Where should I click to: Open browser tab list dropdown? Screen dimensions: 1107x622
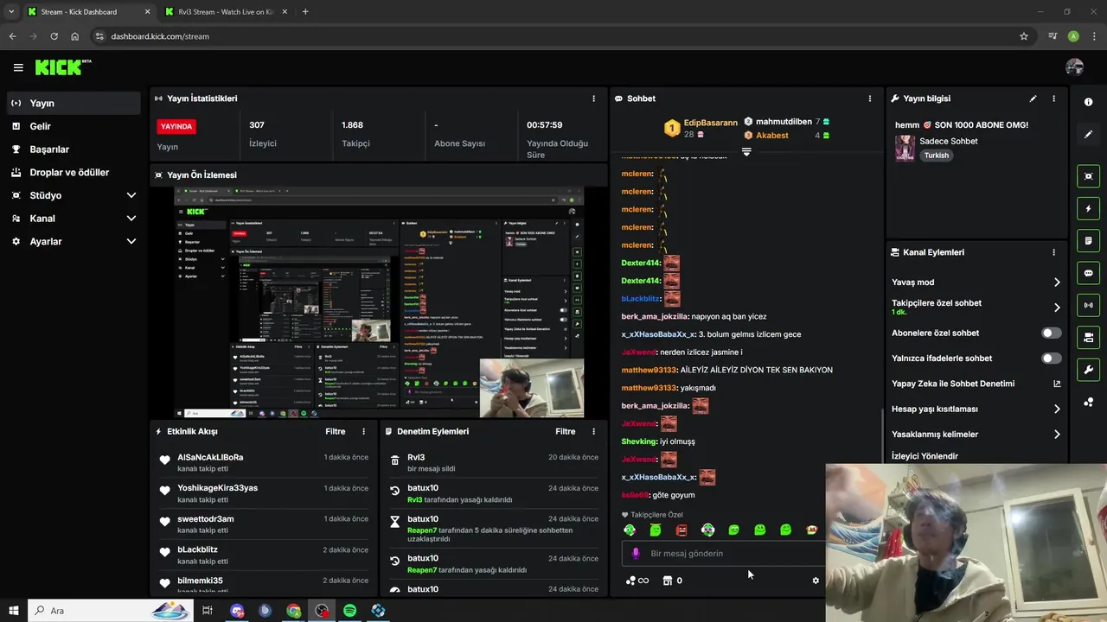click(11, 12)
